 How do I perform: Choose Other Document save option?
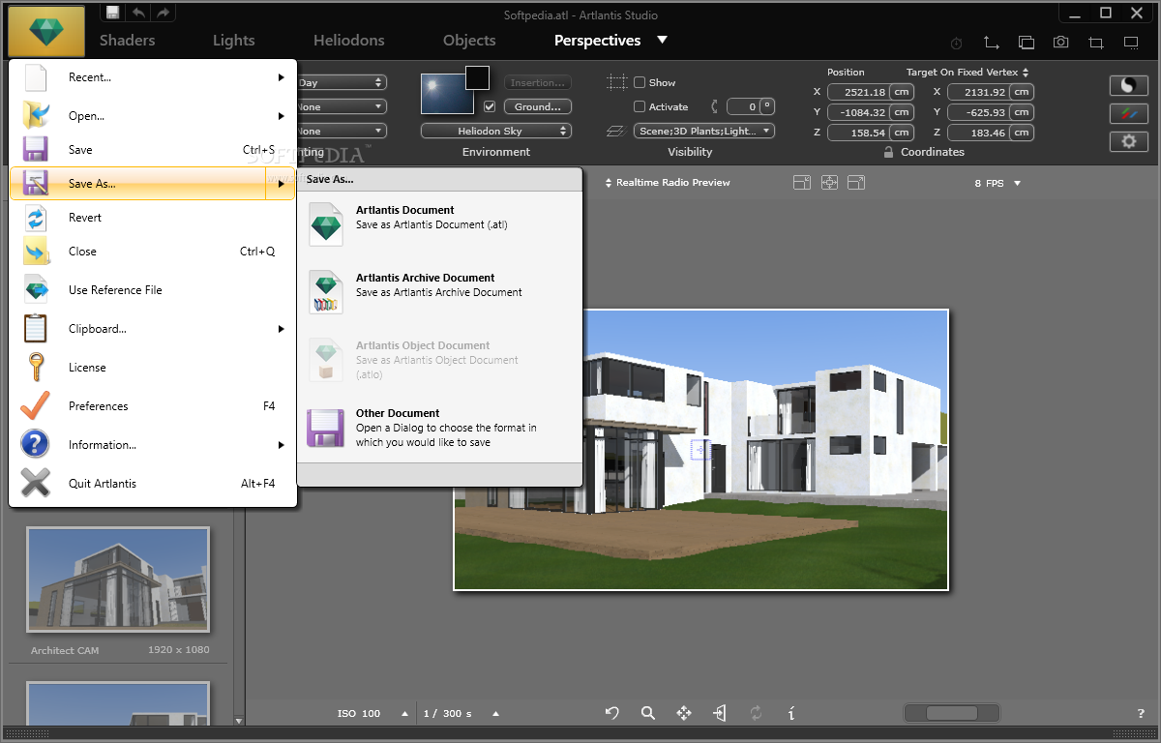point(440,428)
